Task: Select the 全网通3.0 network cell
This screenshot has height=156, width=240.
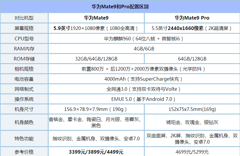Action: (x=144, y=89)
